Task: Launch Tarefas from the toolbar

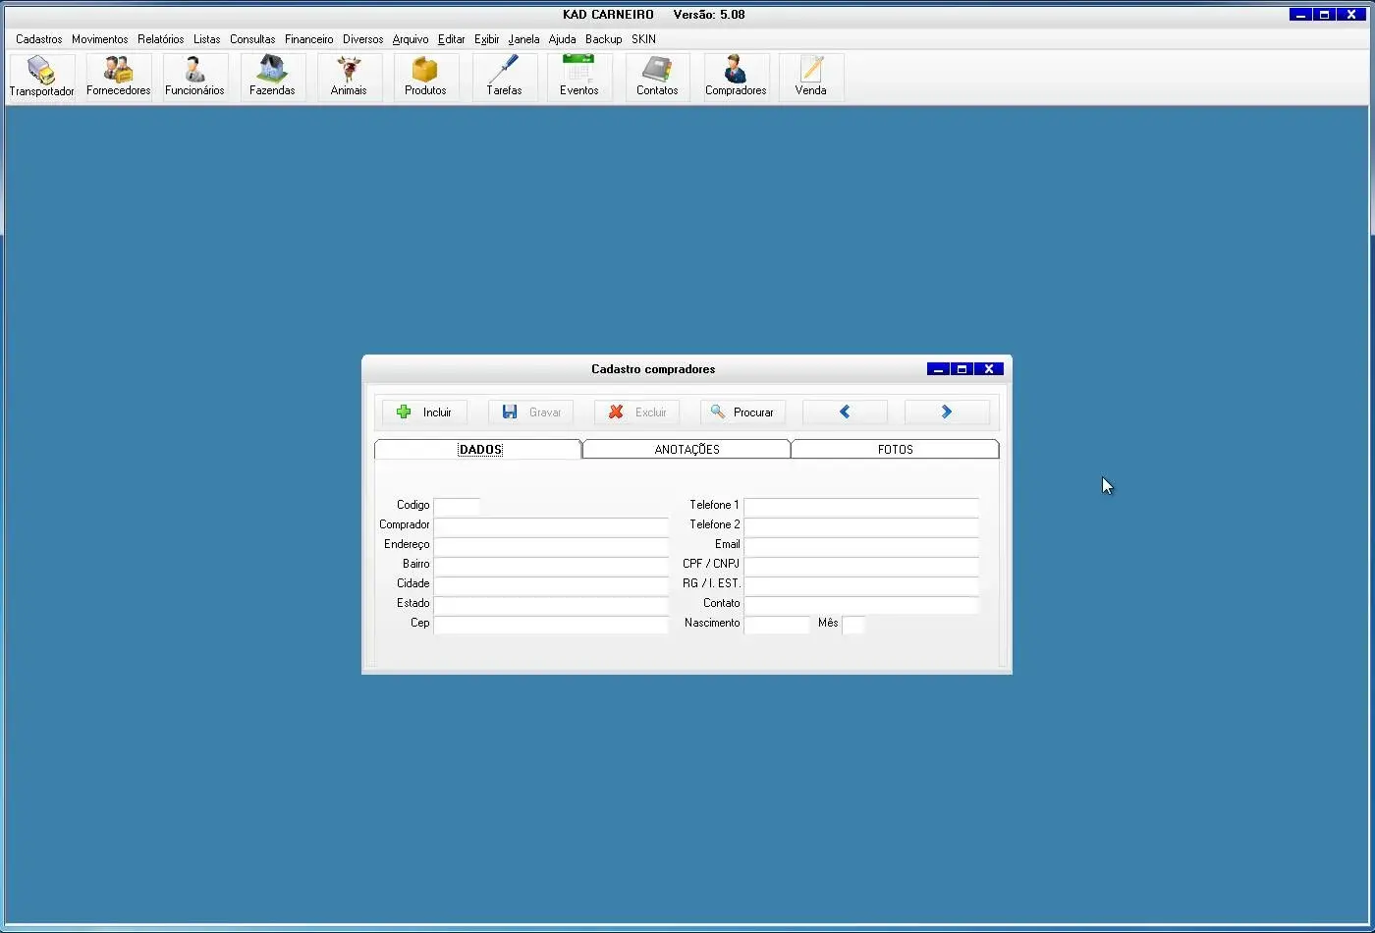Action: click(504, 77)
